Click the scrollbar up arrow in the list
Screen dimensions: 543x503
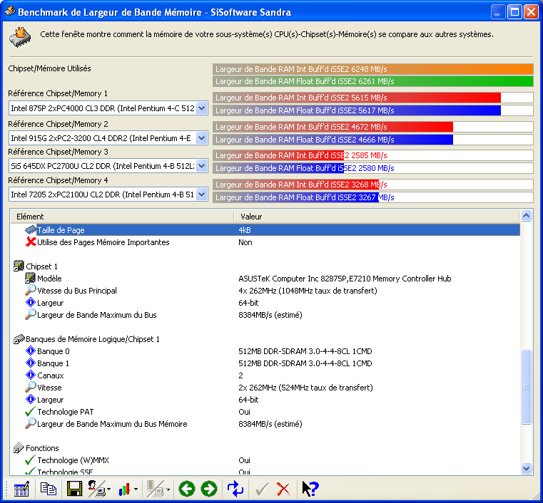[526, 216]
